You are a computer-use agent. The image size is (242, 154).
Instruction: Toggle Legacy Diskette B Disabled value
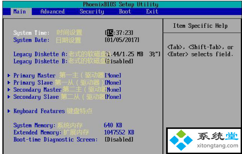click(119, 62)
